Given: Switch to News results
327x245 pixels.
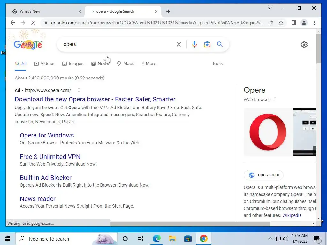Looking at the screenshot, I should click(100, 64).
